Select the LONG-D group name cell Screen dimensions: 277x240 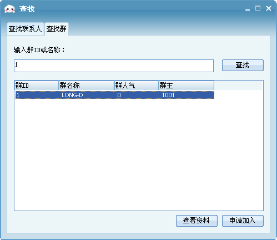72,95
